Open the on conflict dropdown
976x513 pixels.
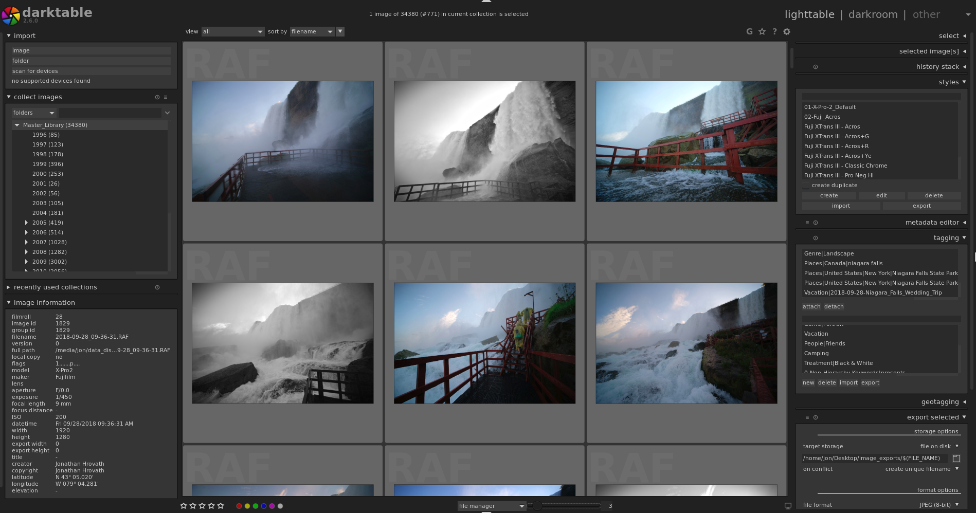point(921,469)
